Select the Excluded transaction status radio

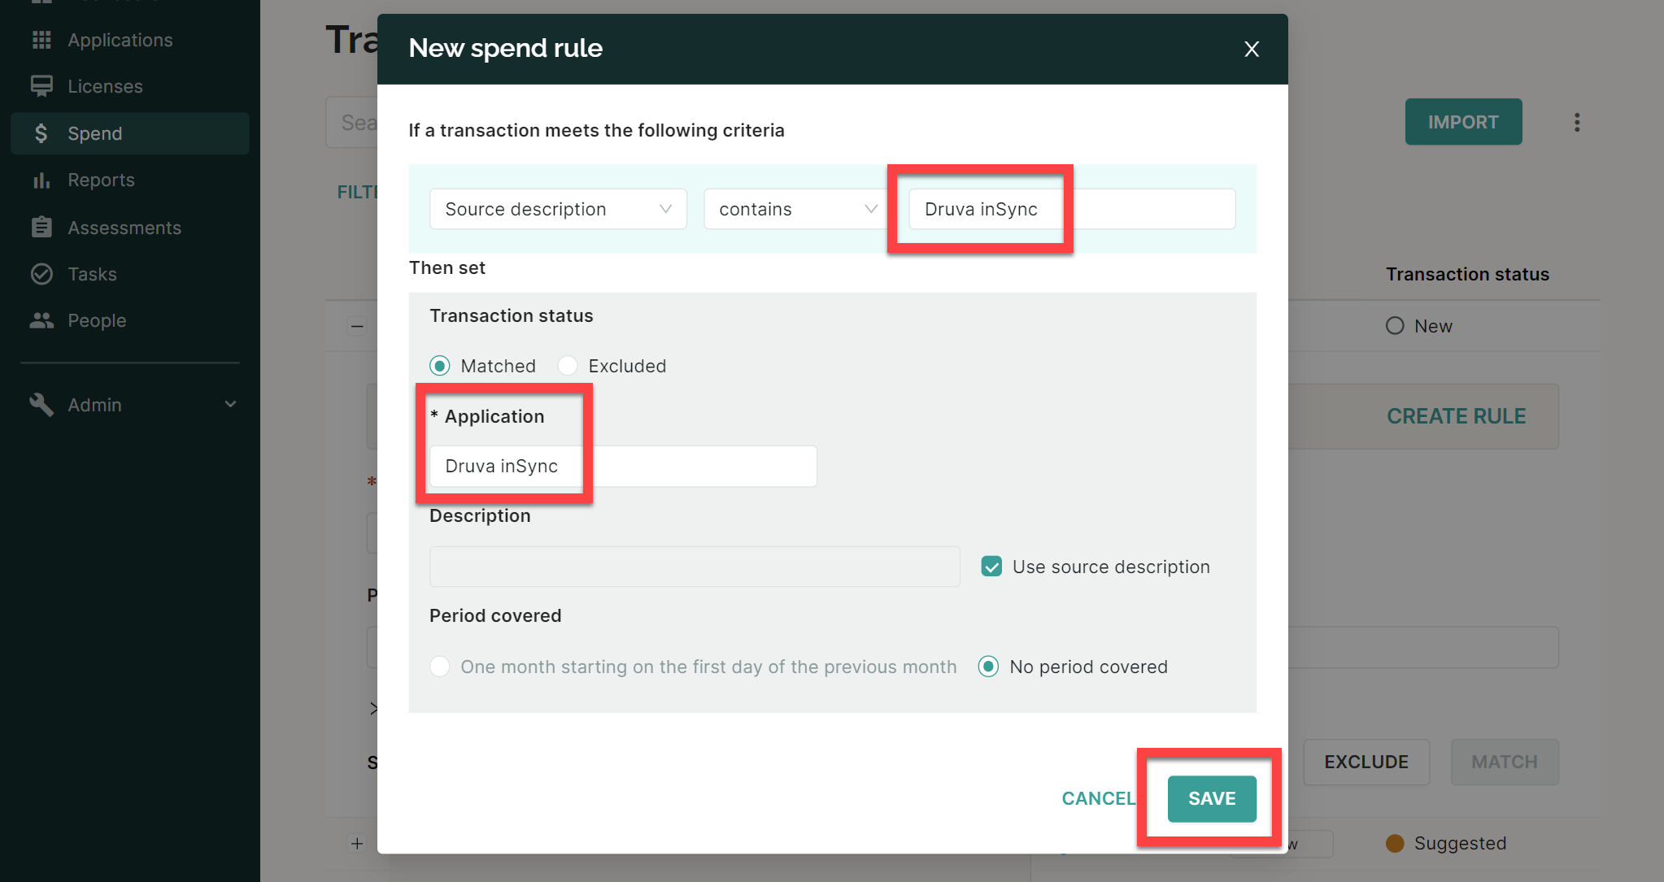click(568, 366)
